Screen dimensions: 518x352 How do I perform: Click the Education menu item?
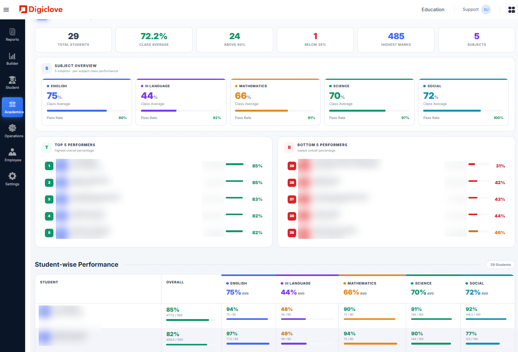point(433,10)
